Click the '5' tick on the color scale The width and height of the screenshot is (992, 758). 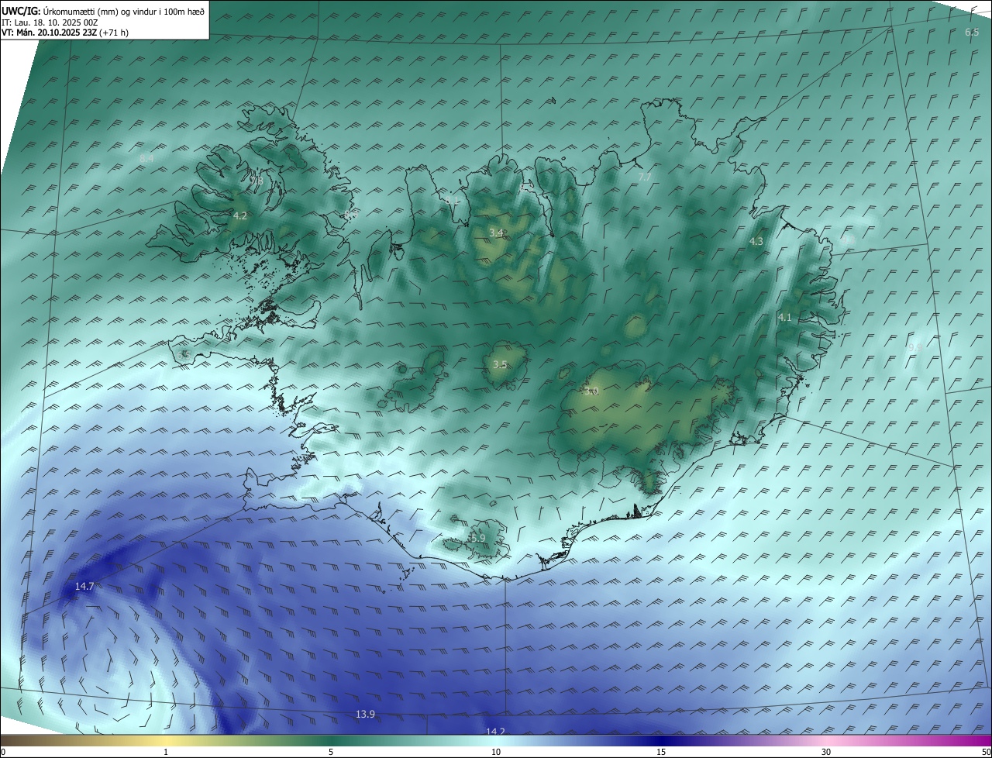tap(331, 752)
